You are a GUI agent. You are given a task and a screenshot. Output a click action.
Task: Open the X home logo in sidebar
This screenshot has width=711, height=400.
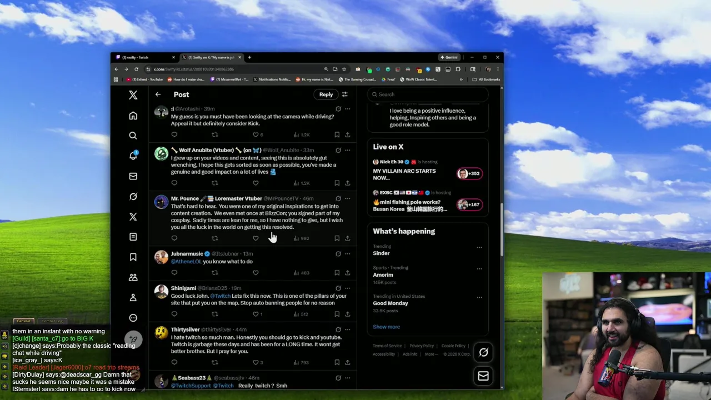[133, 95]
